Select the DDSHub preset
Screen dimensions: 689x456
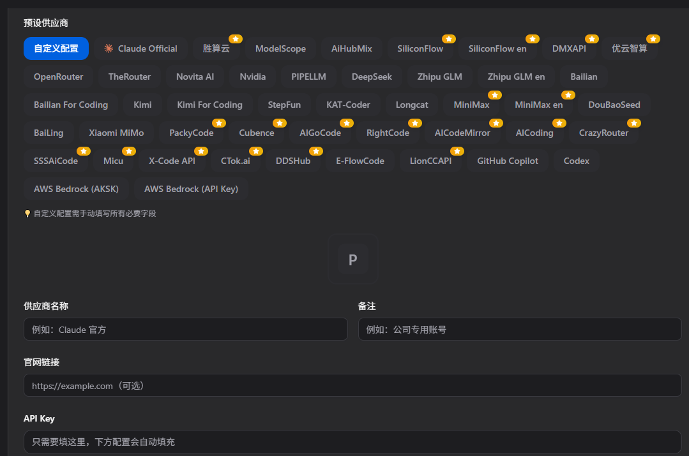[x=293, y=161]
